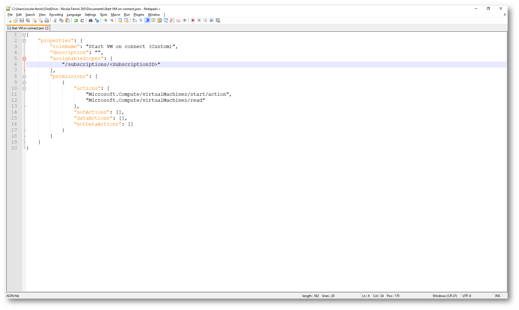Click Save Current Recorded Macro icon
The image size is (519, 310).
[218, 21]
